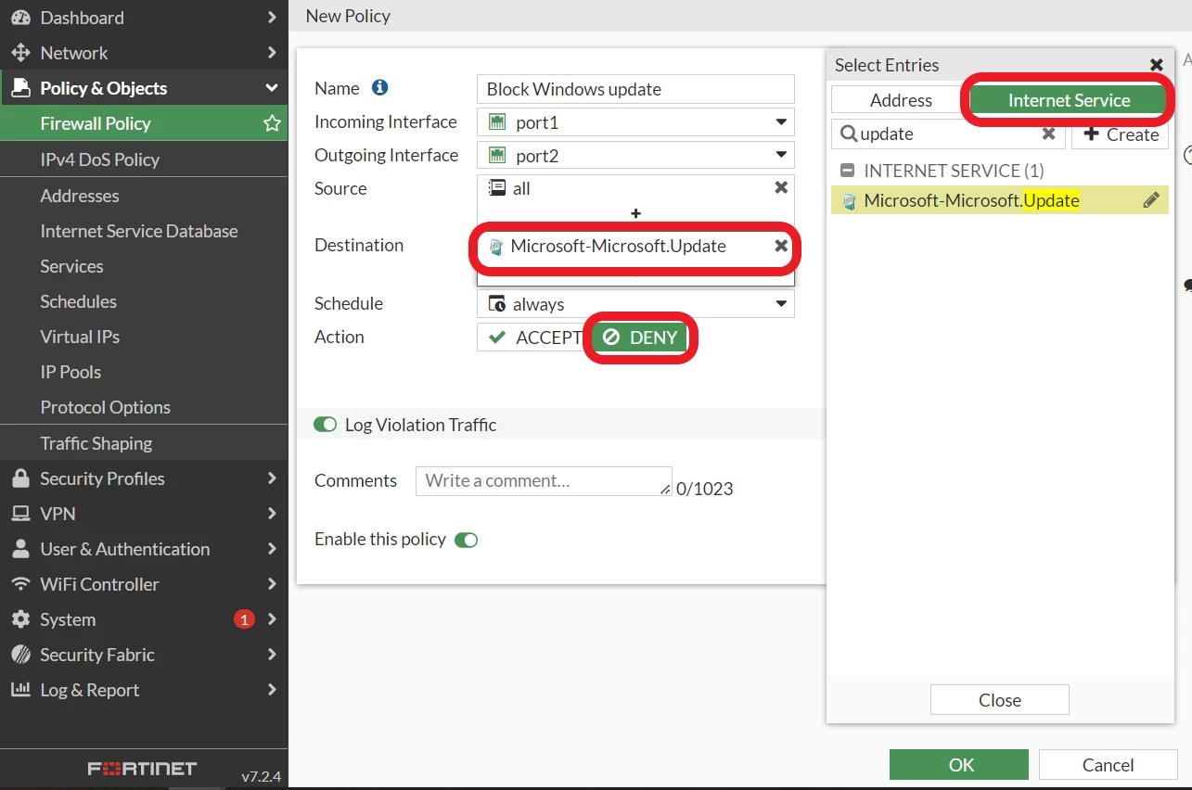Click the System notification badge
This screenshot has width=1192, height=790.
click(244, 619)
